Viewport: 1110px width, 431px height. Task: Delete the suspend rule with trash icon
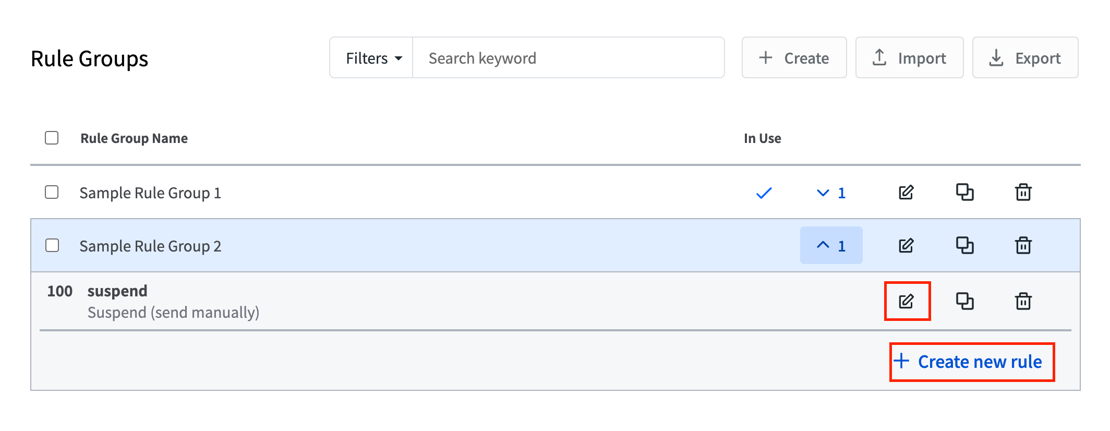coord(1023,301)
